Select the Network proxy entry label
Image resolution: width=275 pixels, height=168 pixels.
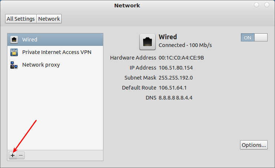click(x=41, y=65)
